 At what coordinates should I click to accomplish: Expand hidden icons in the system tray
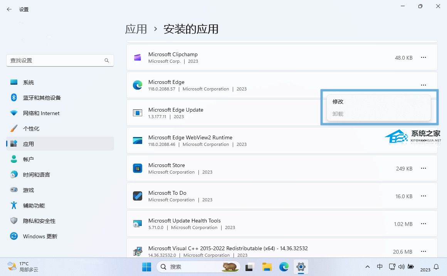pos(367,266)
